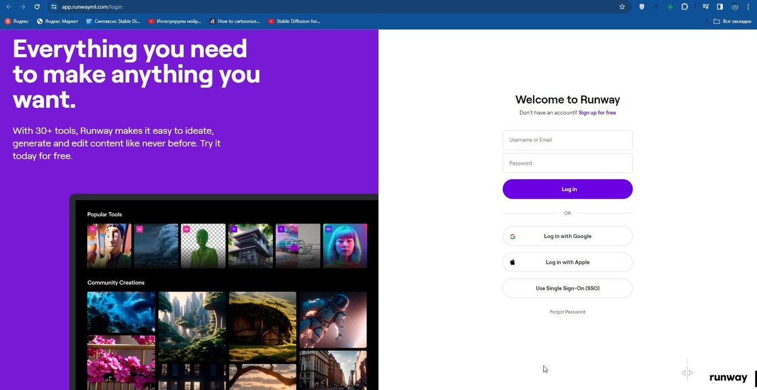Click the colorful car Popular Tools thumbnail

298,246
